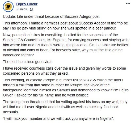Click the text 'concerned persons on what they asked.'
Viewport: 131px width, 123px height.
coord(36,73)
